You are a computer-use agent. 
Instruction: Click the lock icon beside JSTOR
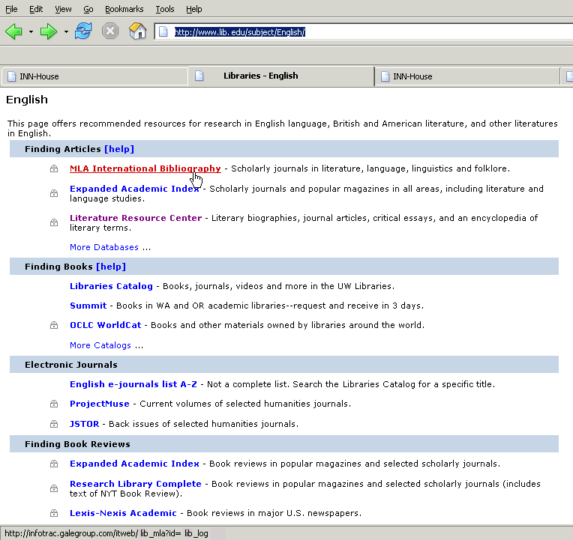[54, 424]
